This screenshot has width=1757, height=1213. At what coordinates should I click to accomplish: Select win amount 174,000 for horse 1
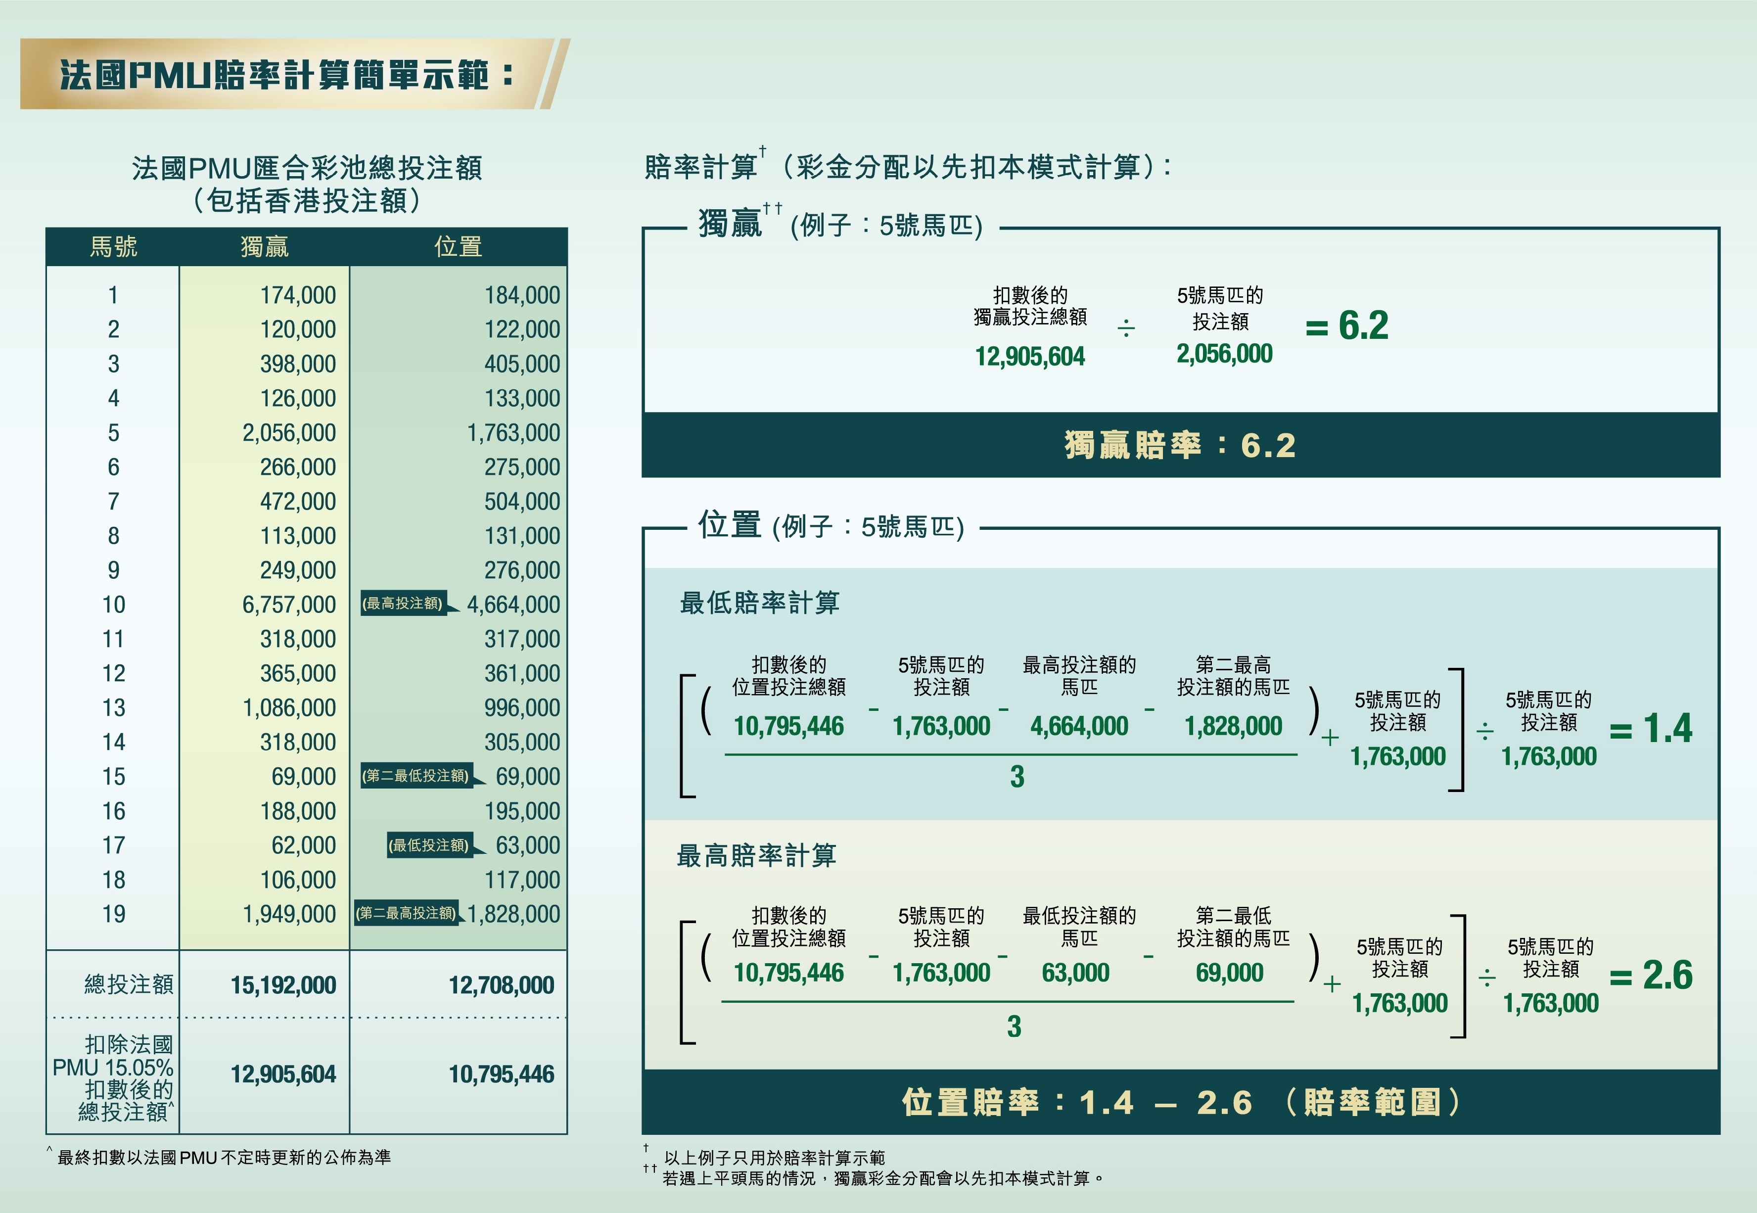click(298, 295)
